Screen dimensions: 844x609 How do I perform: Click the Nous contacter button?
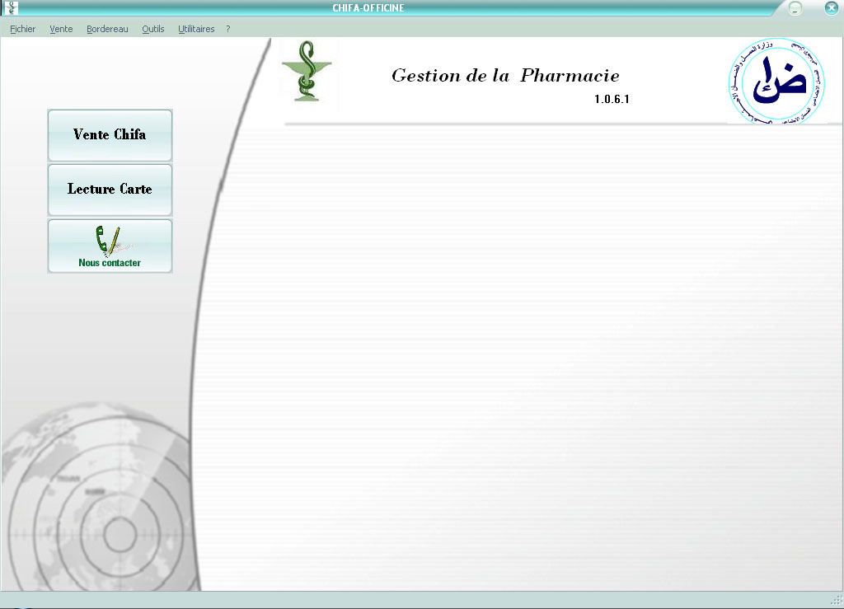click(110, 246)
